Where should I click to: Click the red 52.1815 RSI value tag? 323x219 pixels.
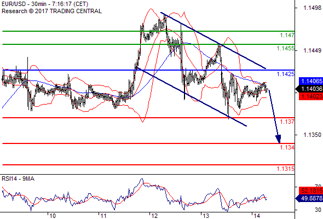point(311,191)
